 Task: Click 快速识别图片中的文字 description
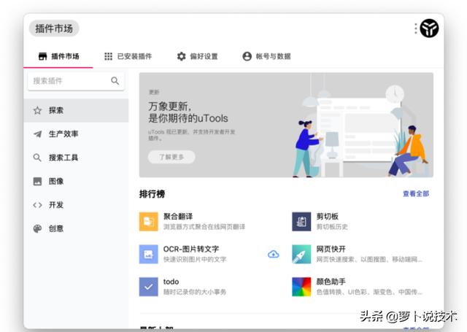tap(195, 259)
